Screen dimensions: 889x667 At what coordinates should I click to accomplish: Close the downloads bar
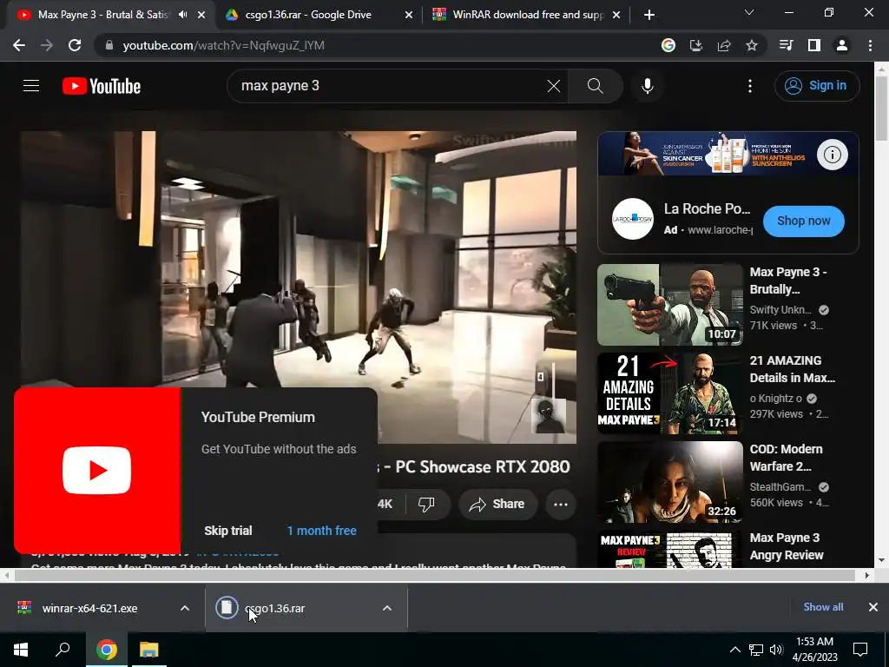tap(873, 607)
